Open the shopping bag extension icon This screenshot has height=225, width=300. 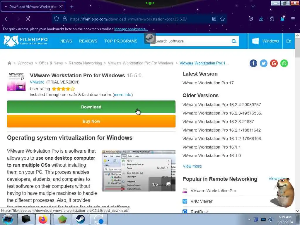click(x=282, y=18)
